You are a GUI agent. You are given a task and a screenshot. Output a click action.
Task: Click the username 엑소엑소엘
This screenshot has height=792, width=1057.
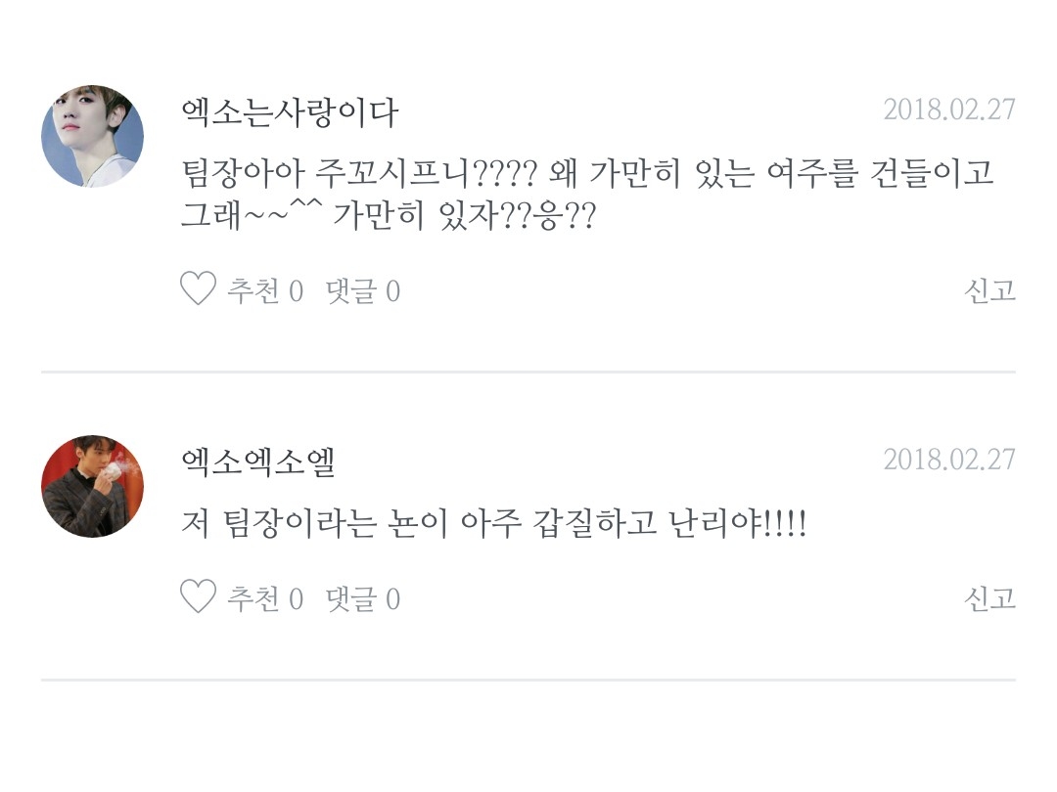tap(258, 462)
